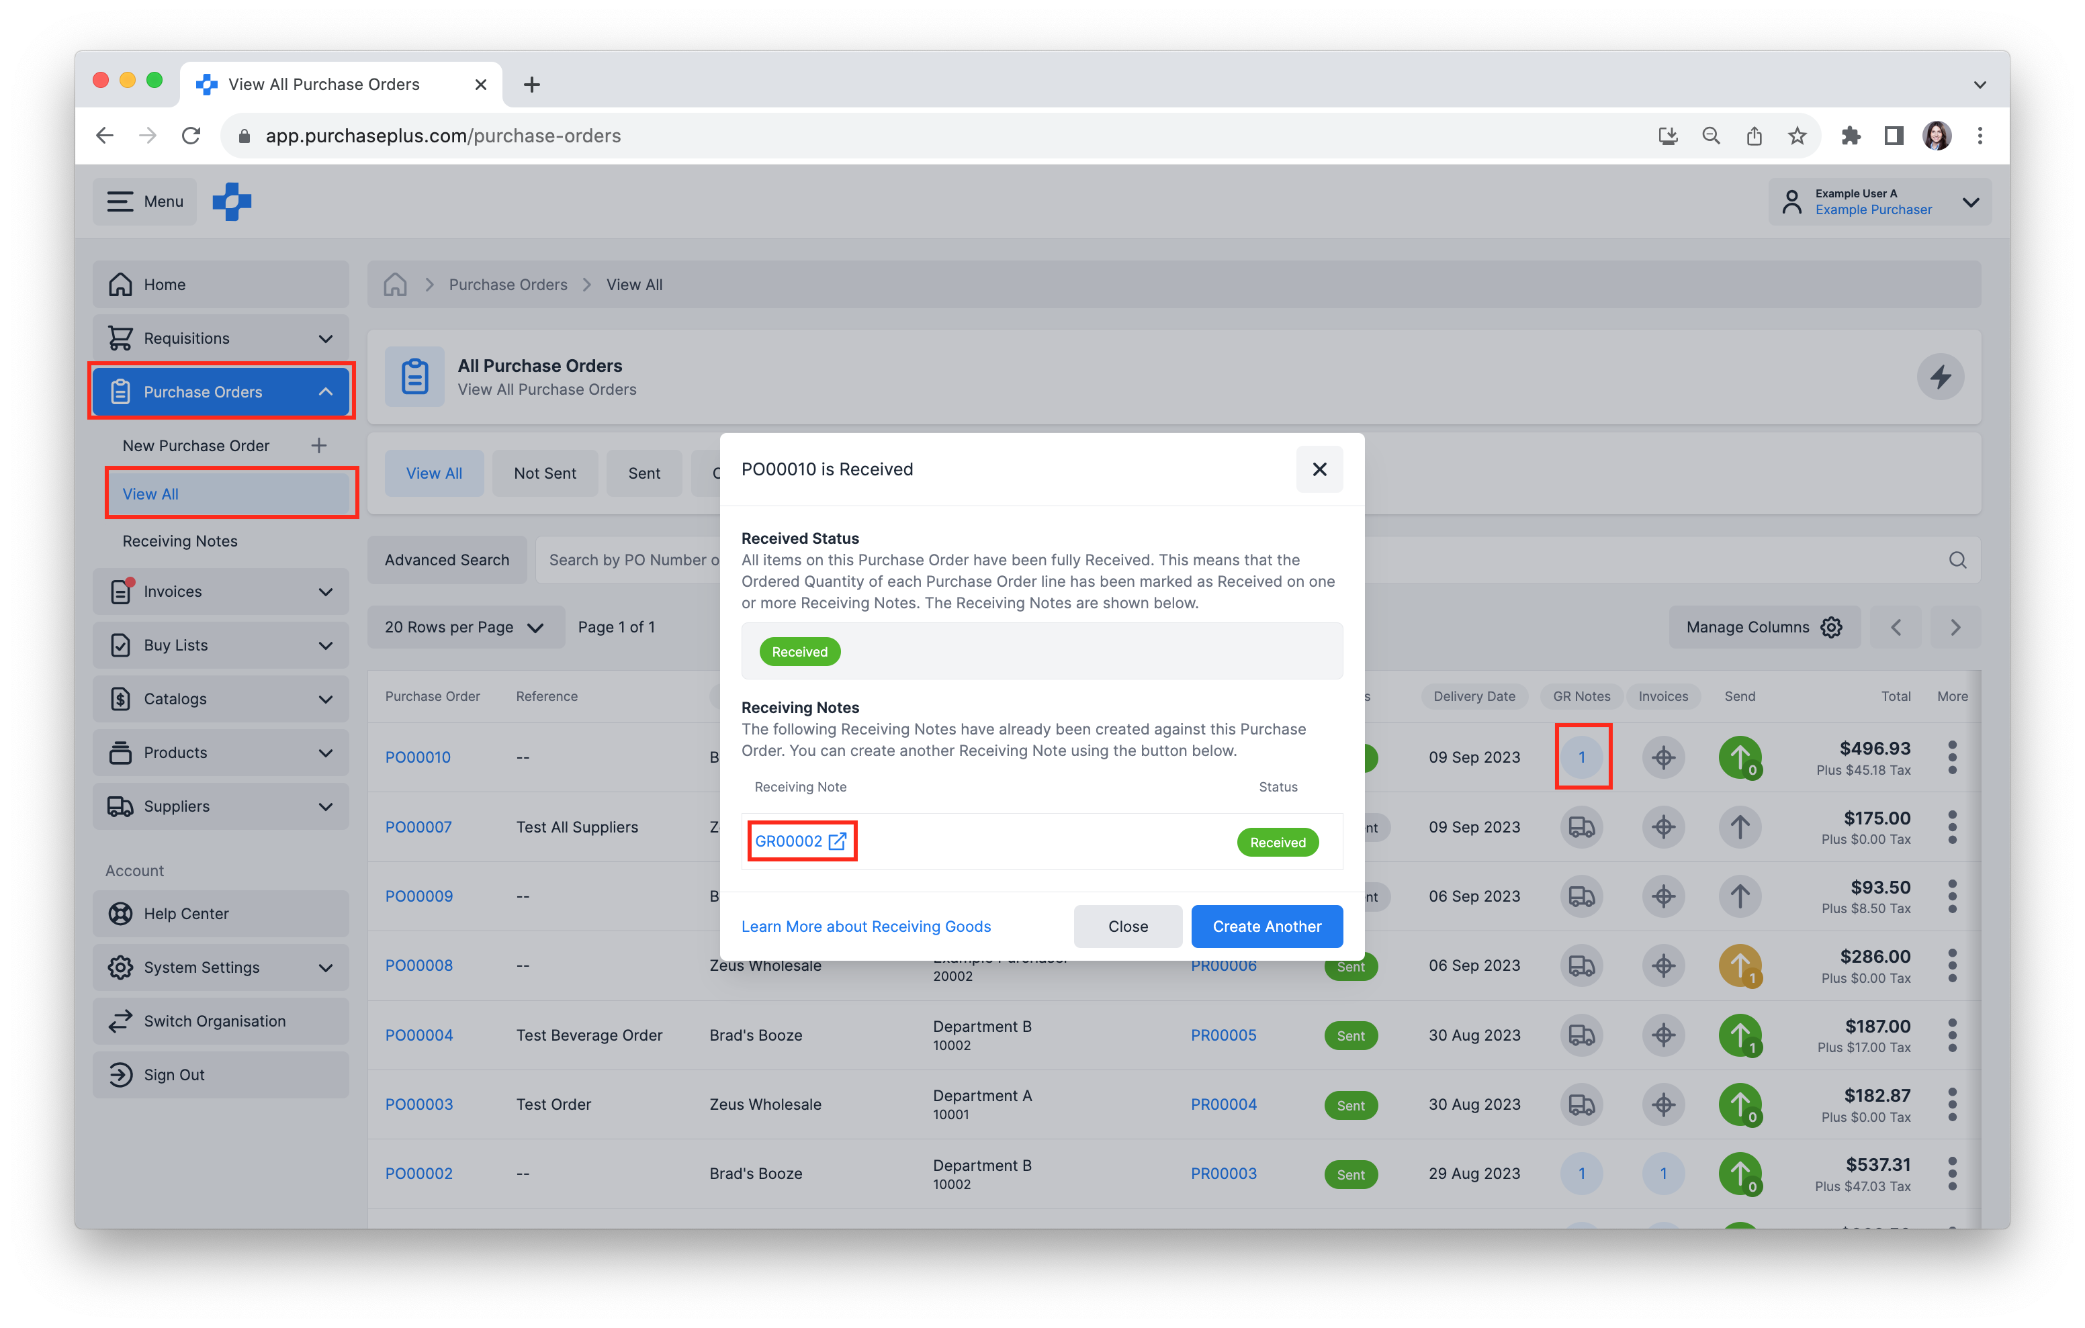Expand the Products sidebar menu

(x=221, y=753)
